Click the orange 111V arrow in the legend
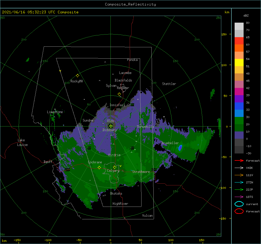This screenshot has width=261, height=244. (x=239, y=175)
